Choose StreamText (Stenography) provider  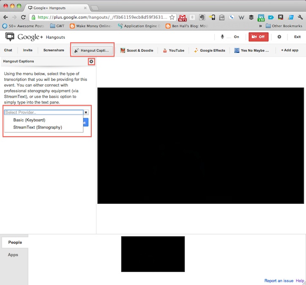pos(38,127)
